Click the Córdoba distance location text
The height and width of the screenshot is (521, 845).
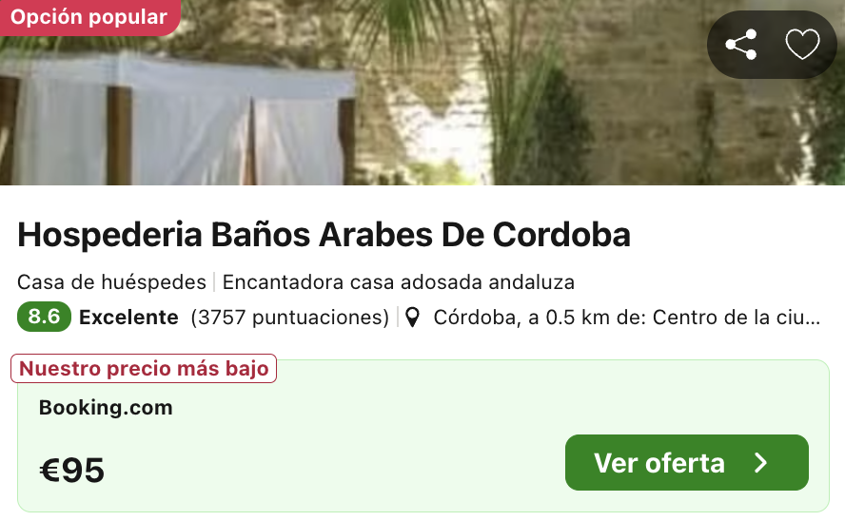627,318
